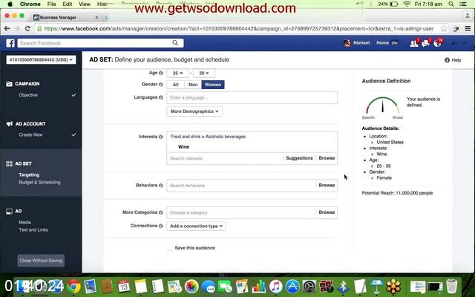Viewport: 475px width, 297px height.
Task: Click Browse in Behaviors field
Action: (x=327, y=185)
